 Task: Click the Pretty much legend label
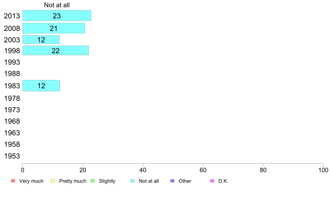click(73, 181)
